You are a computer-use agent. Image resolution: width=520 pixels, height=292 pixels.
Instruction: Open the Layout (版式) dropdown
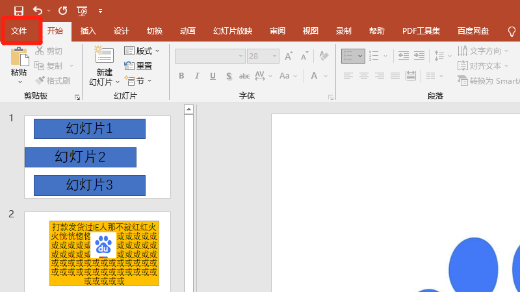click(138, 51)
